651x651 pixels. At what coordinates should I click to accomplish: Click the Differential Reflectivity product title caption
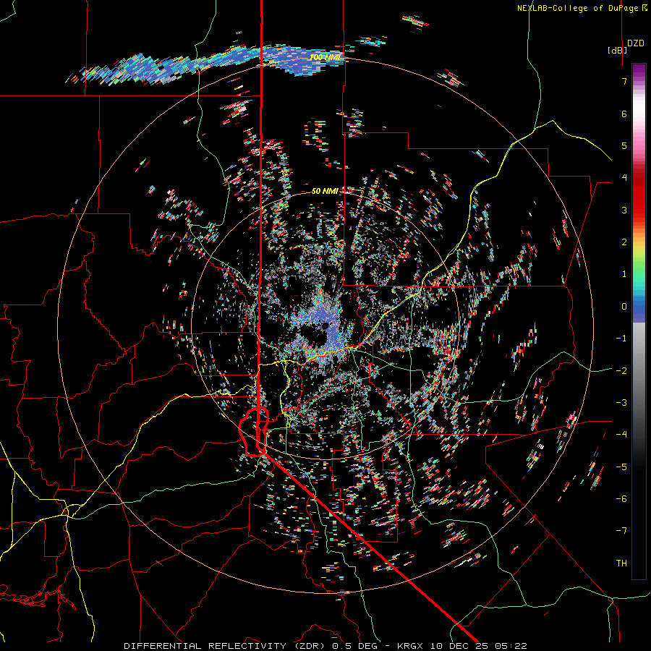coord(325,646)
